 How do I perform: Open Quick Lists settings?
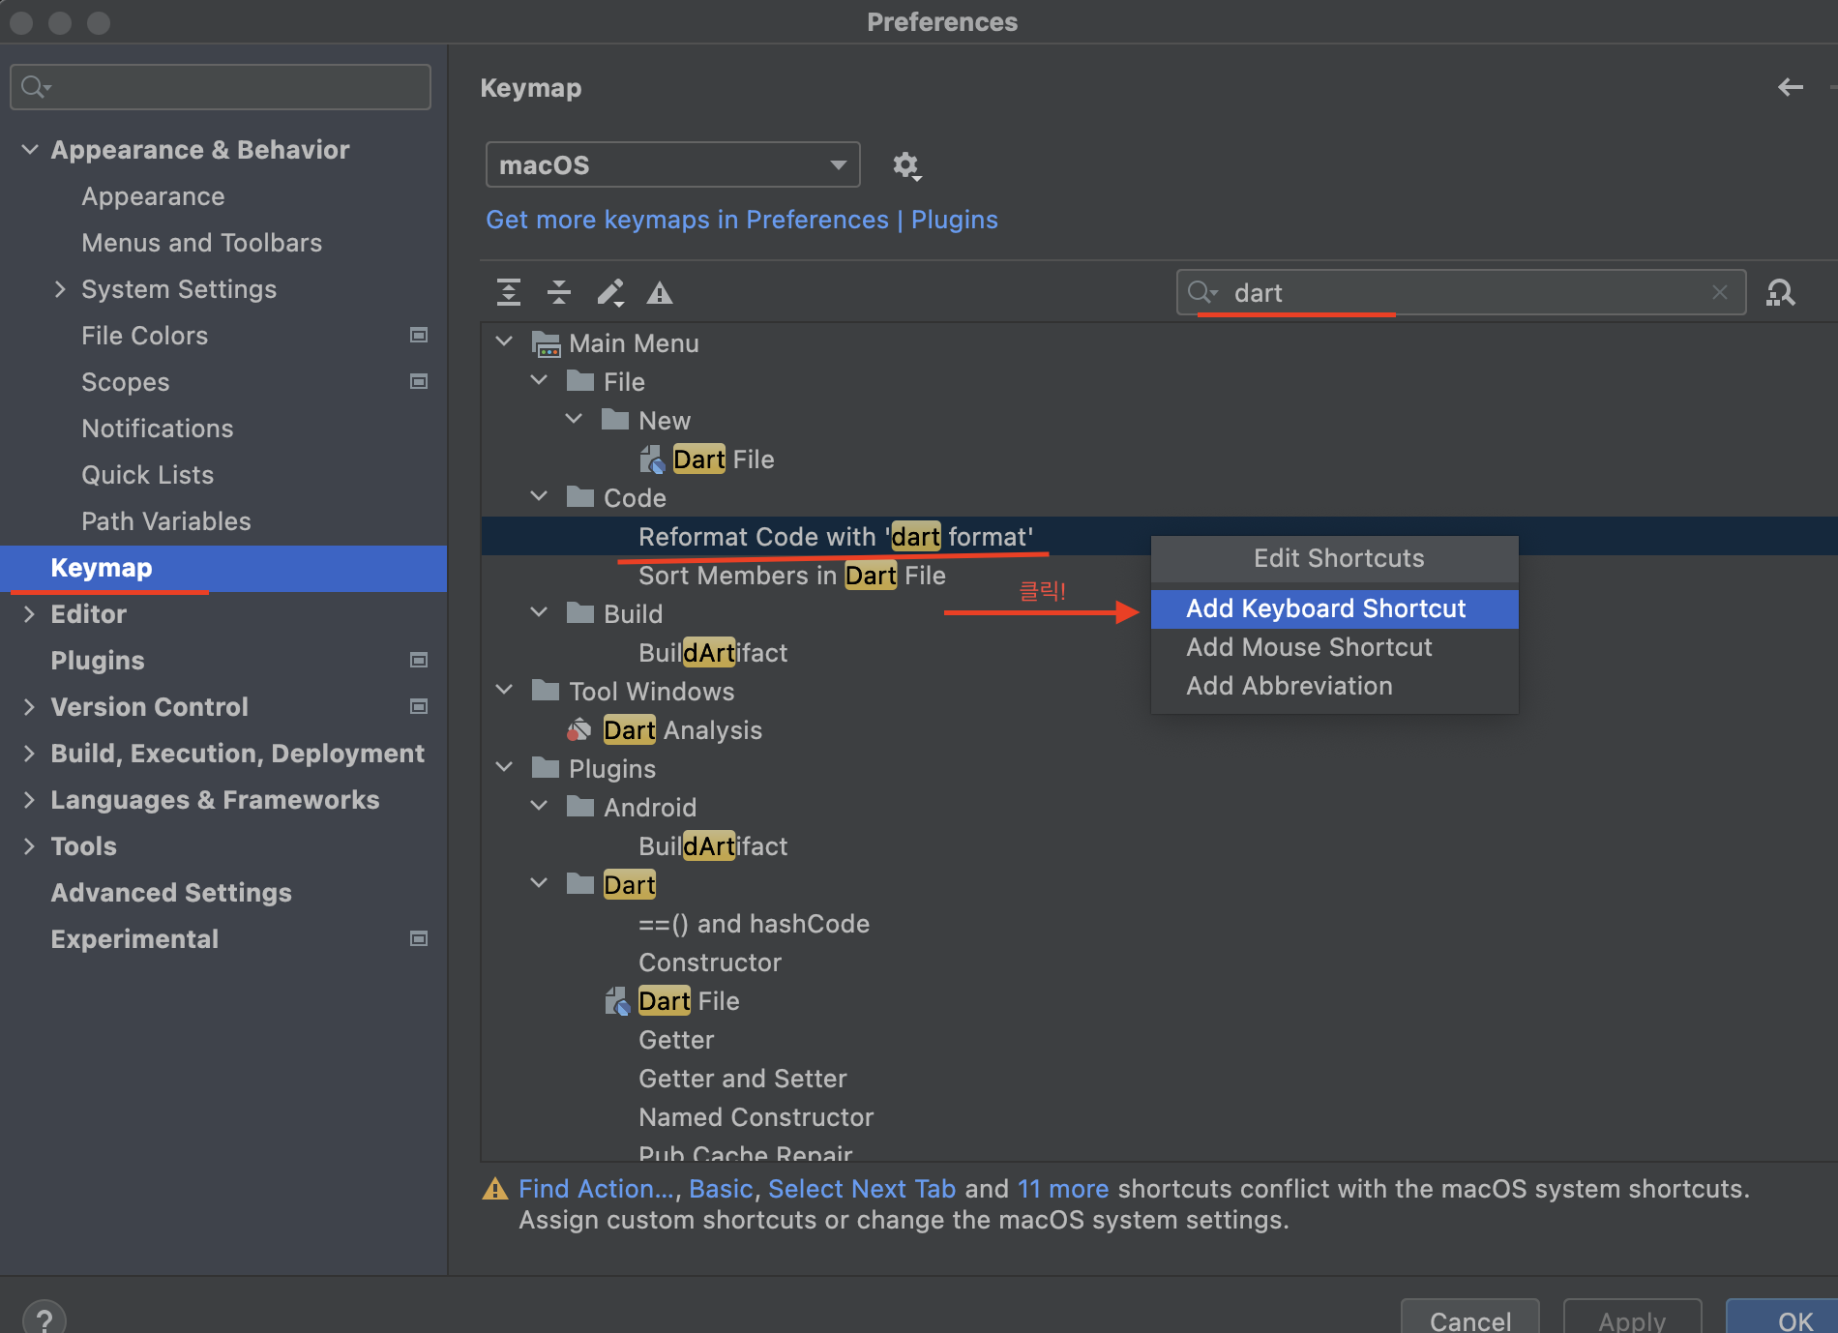(x=147, y=475)
